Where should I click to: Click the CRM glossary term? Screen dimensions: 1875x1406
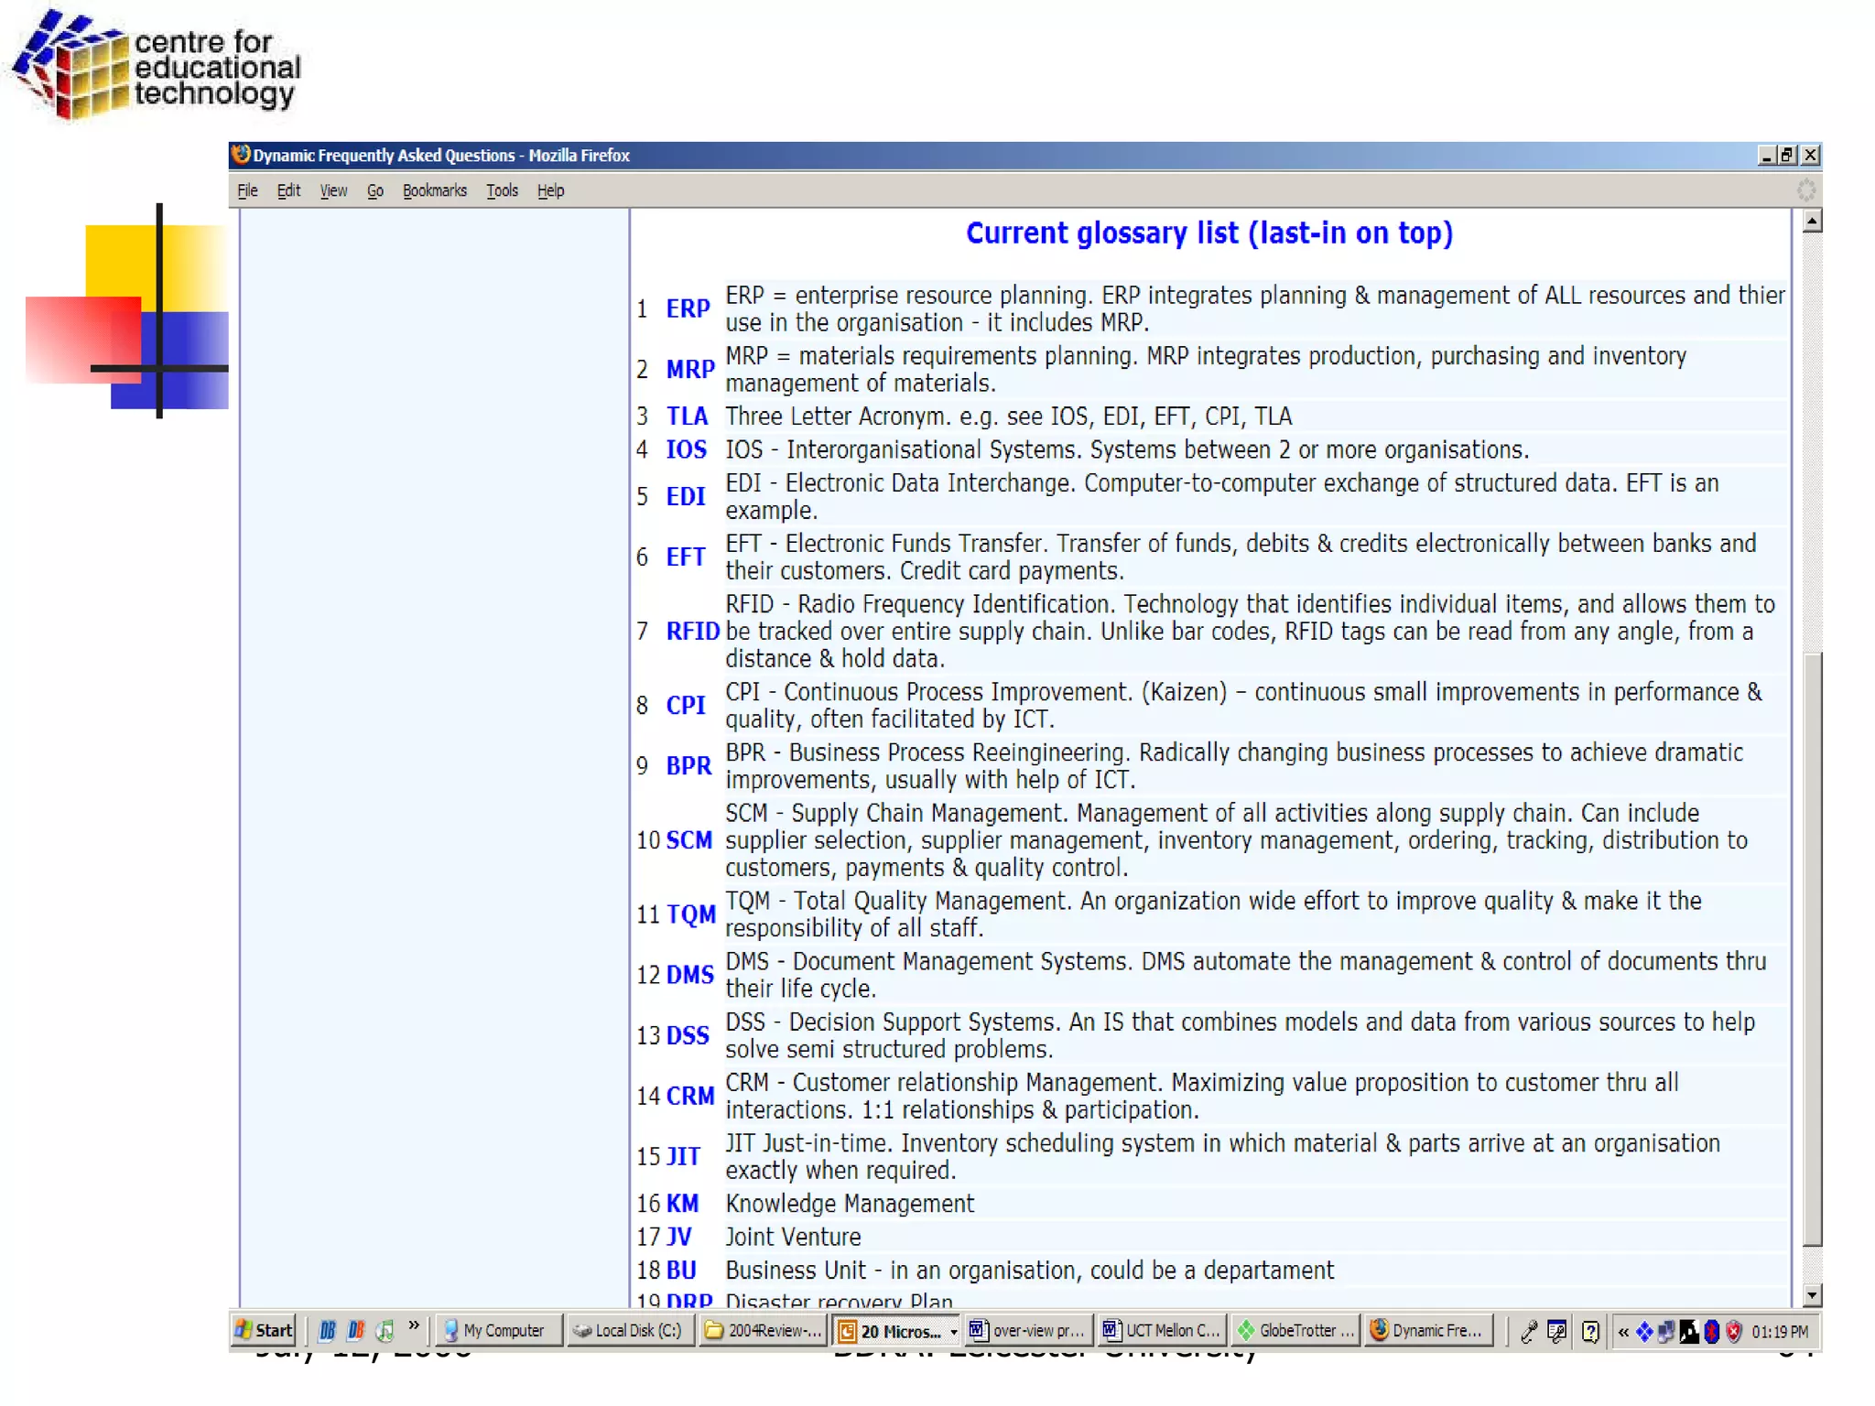click(x=689, y=1096)
